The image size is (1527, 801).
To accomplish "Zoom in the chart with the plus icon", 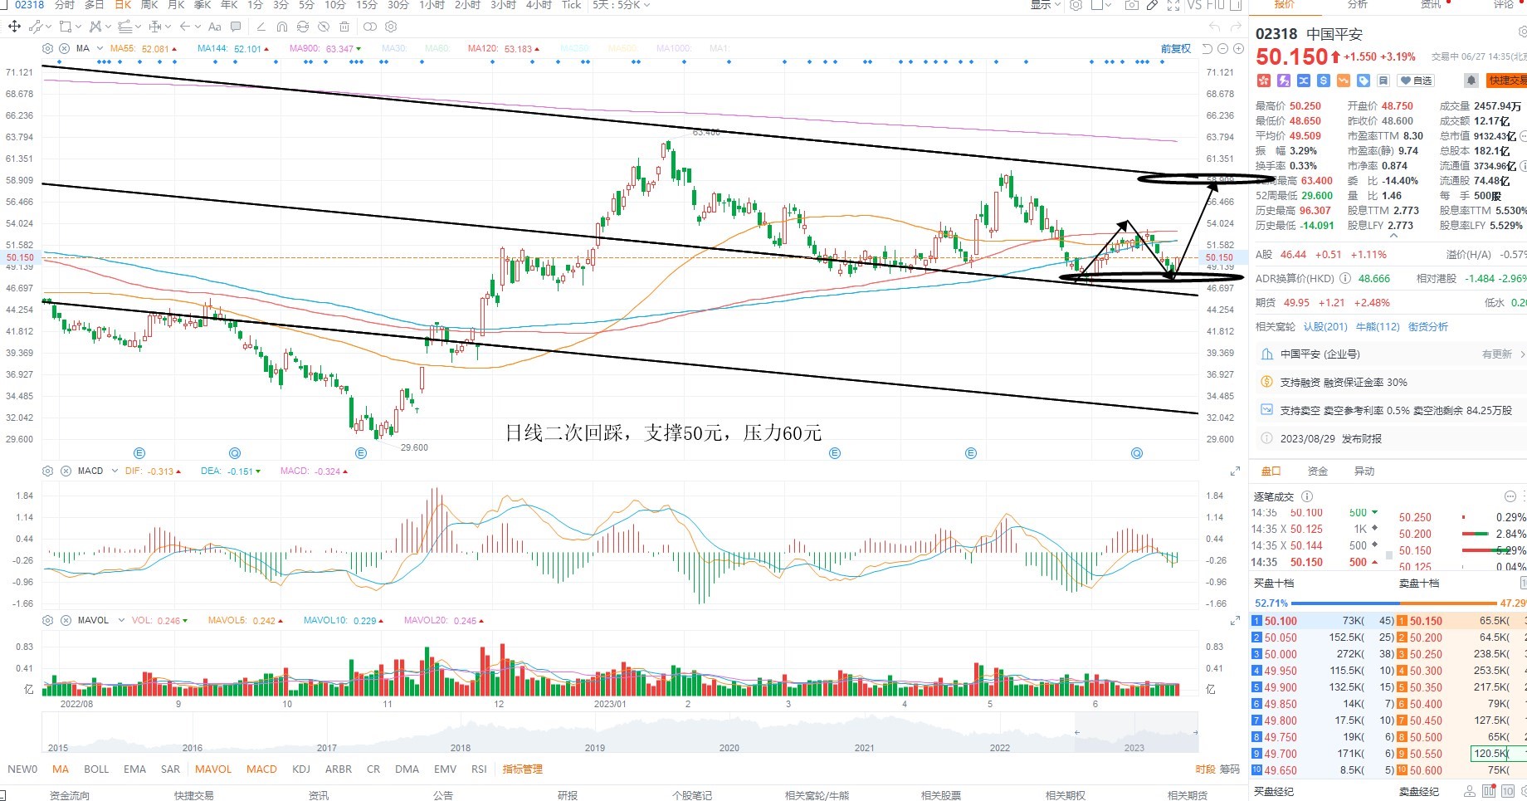I will [1238, 49].
